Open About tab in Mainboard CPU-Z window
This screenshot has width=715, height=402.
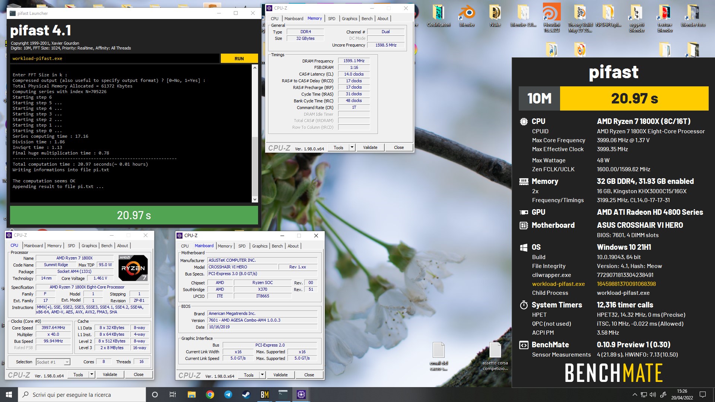tap(293, 246)
